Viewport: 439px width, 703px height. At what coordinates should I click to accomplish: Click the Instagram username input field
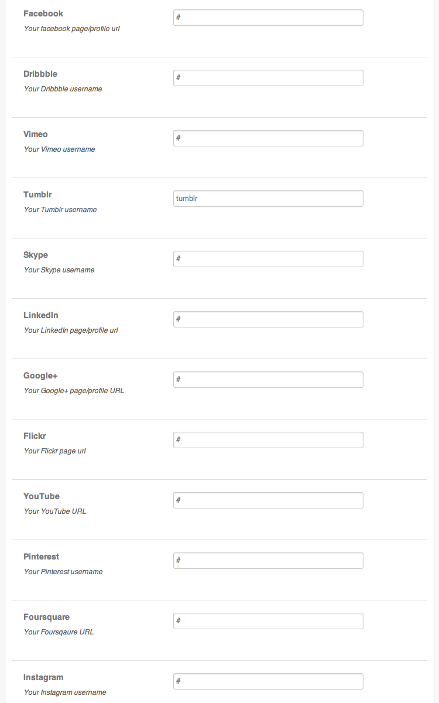268,681
